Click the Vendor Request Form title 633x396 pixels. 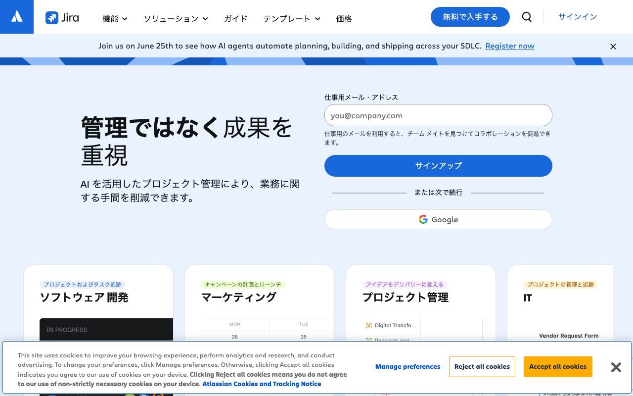(569, 336)
